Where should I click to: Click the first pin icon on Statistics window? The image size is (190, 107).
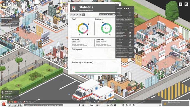[x=116, y=3]
